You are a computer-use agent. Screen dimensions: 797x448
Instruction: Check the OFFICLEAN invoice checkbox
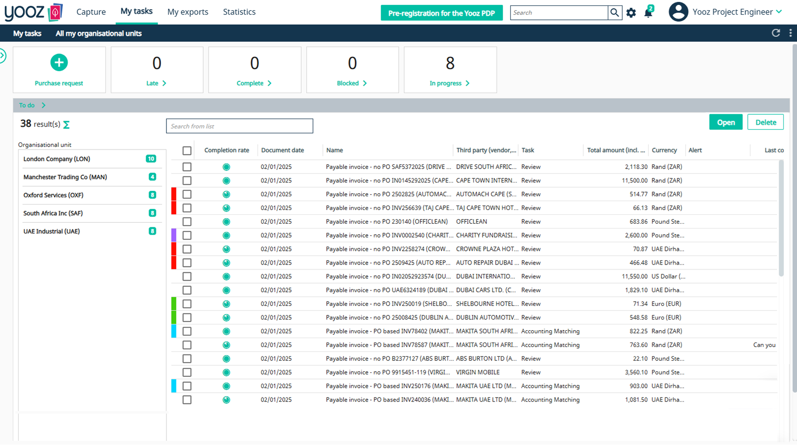pyautogui.click(x=187, y=222)
